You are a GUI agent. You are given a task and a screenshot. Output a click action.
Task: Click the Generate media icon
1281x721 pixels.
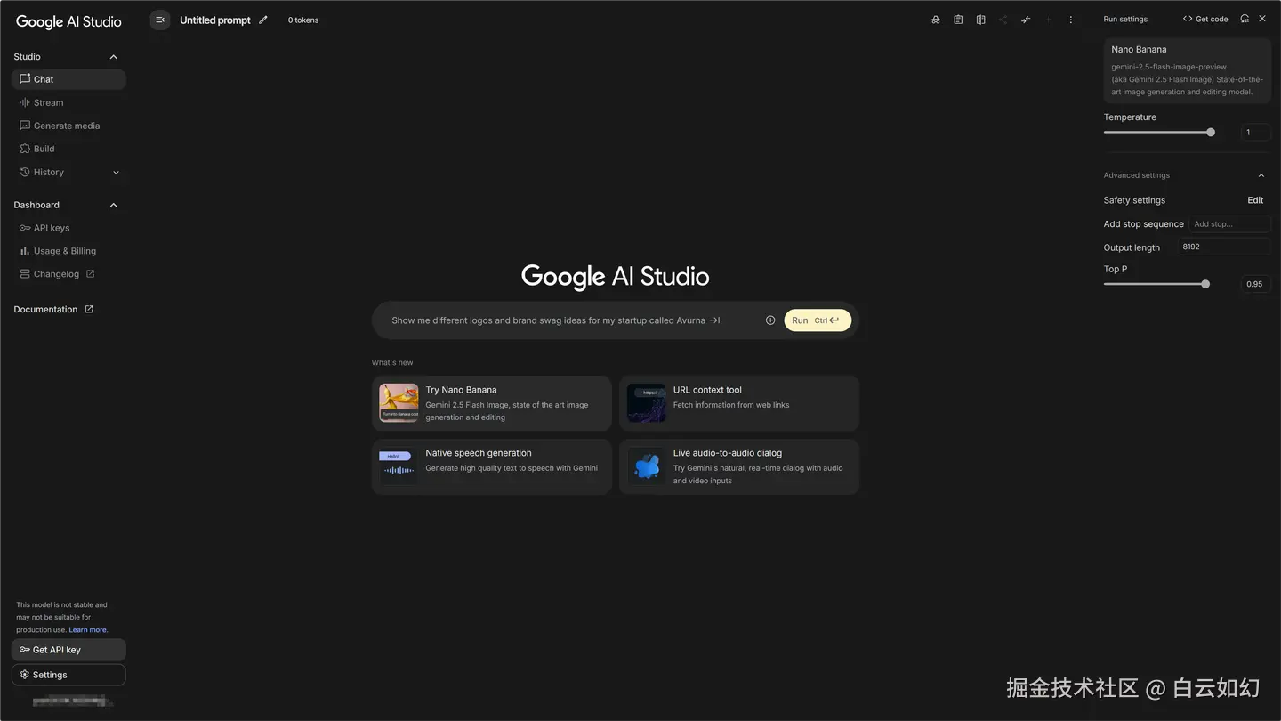click(x=25, y=126)
